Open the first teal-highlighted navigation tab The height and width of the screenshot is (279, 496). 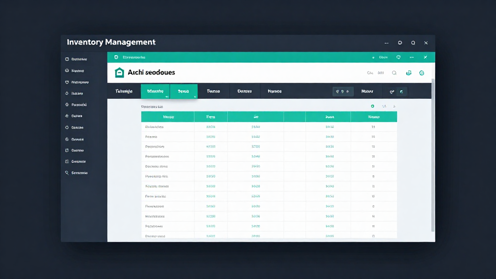pos(155,91)
